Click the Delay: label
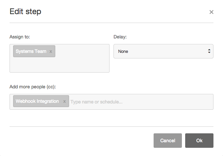The width and height of the screenshot is (223, 156). 120,37
